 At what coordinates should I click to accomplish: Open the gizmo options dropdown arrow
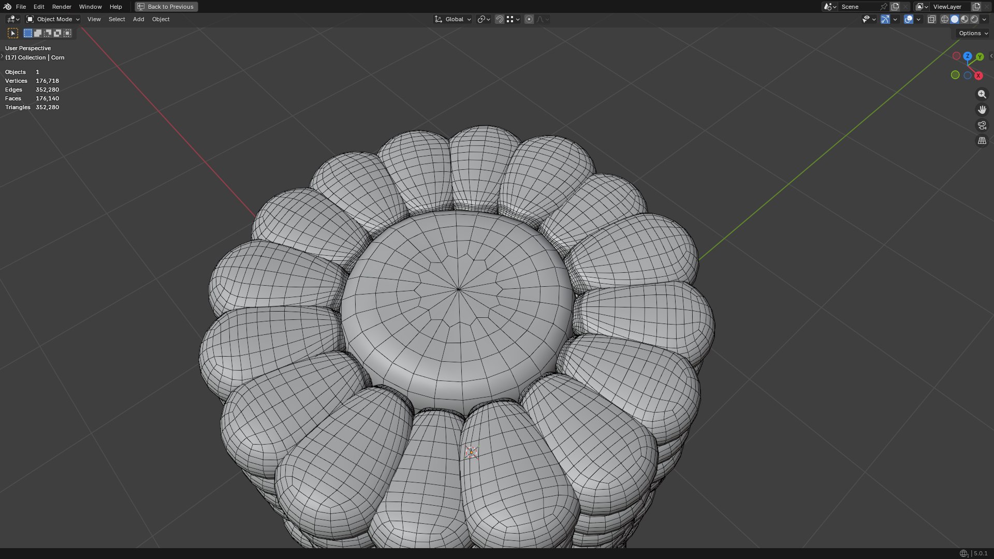tap(895, 19)
